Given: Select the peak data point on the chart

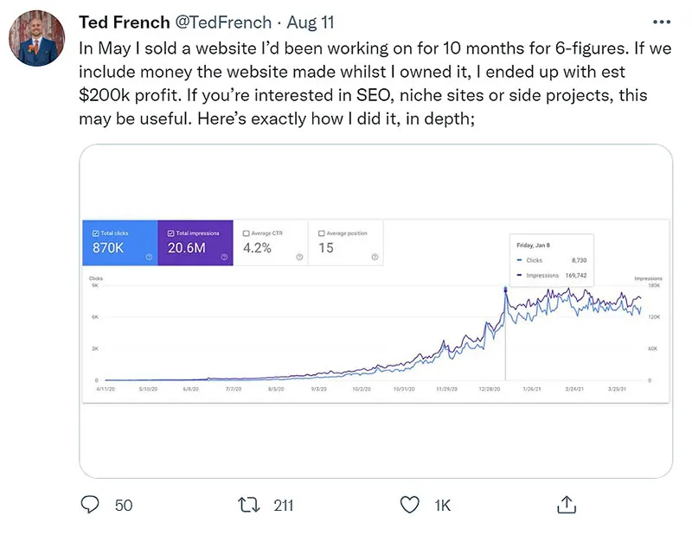Looking at the screenshot, I should pos(506,290).
